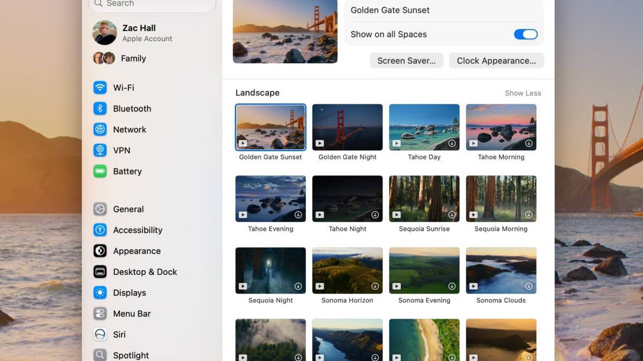Click the Golden Gate Sunset name text
643x361 pixels.
(390, 10)
